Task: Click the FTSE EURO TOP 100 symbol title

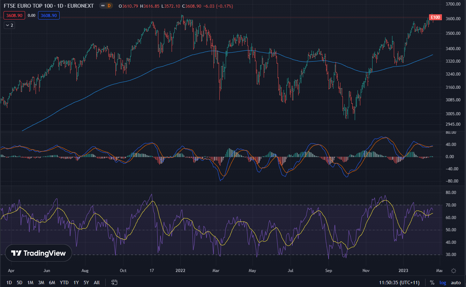Action: (x=48, y=6)
